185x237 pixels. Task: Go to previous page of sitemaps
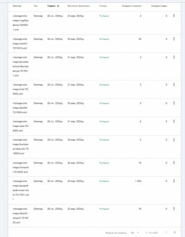(166, 232)
